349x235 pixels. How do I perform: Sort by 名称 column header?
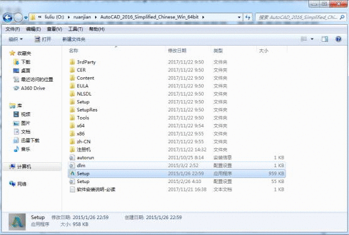(74, 51)
